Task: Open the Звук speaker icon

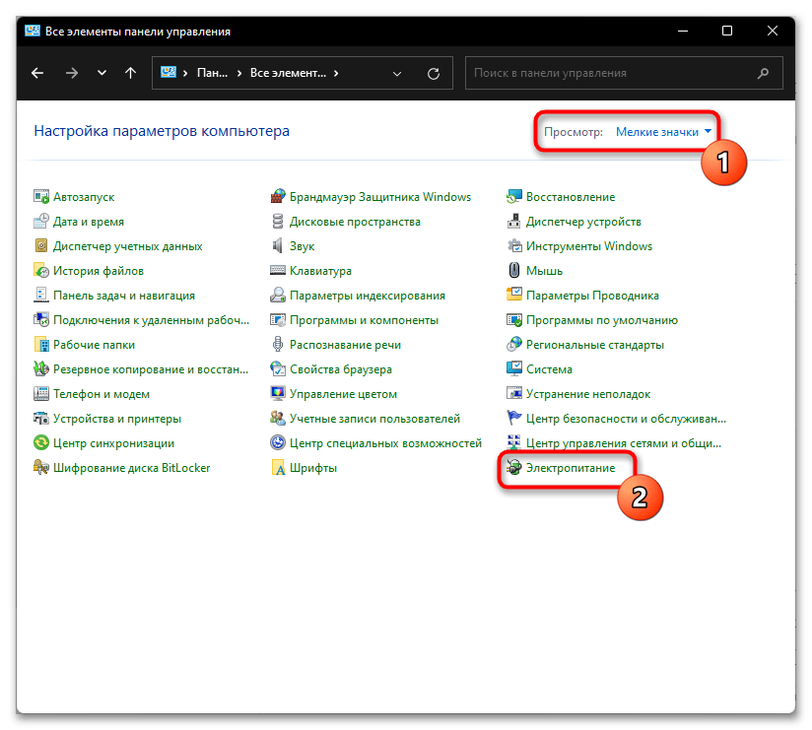Action: point(278,246)
